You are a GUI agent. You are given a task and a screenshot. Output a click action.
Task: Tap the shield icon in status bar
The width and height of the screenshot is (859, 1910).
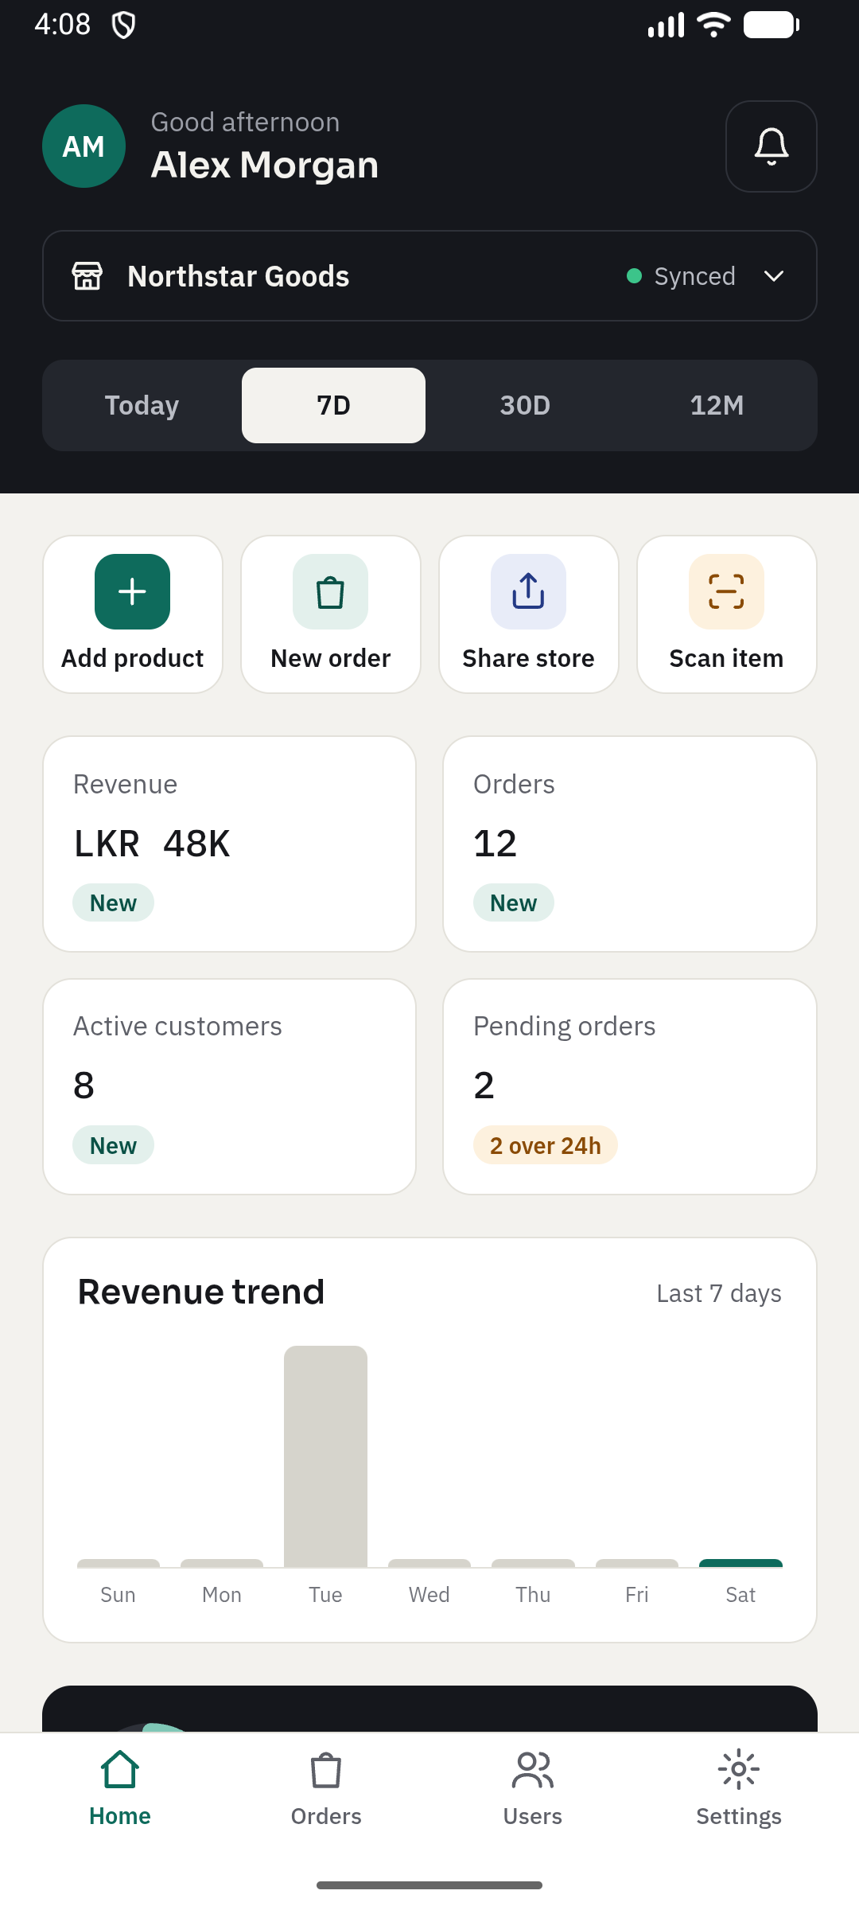[x=123, y=25]
